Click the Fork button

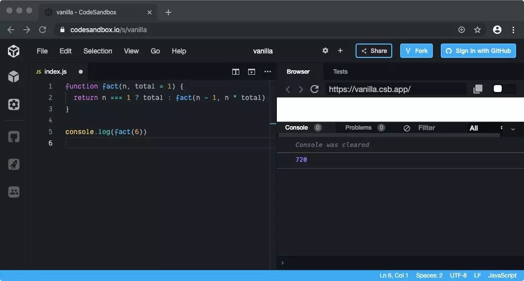click(417, 51)
